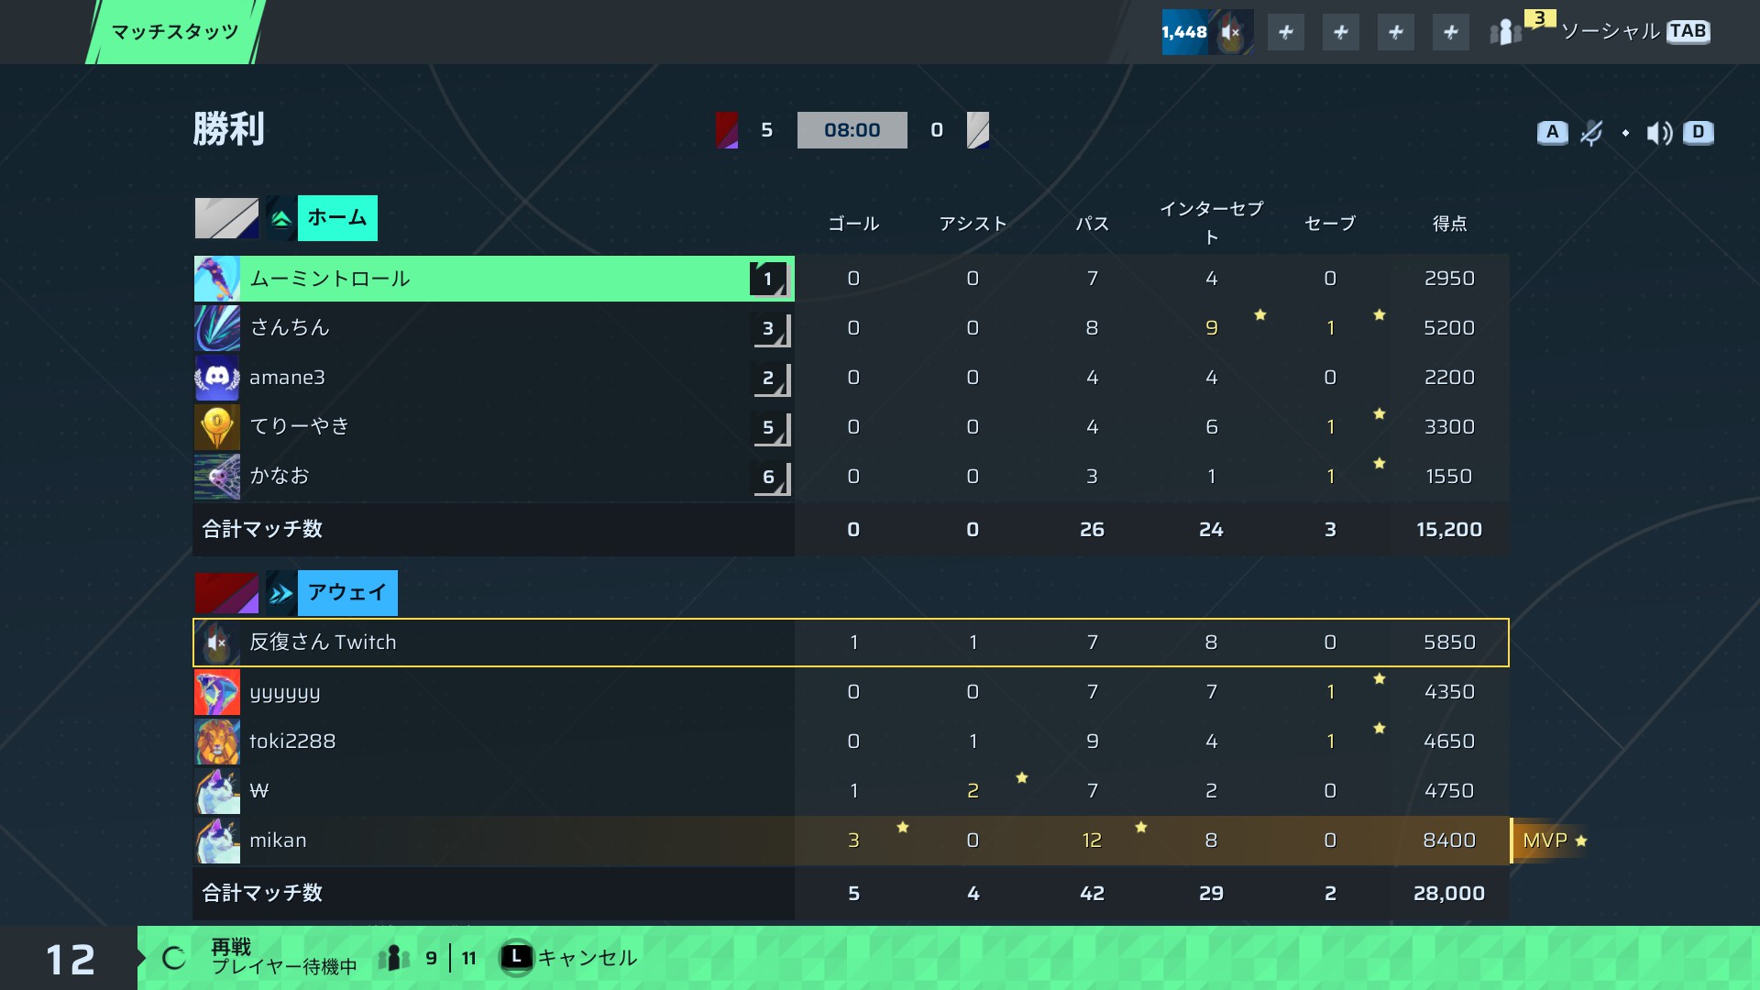The width and height of the screenshot is (1760, 990).
Task: Click the MVP badge on mikan row
Action: tap(1551, 841)
